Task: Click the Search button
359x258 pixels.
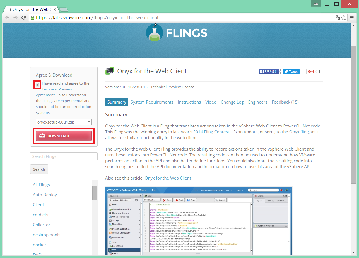Action: point(39,169)
